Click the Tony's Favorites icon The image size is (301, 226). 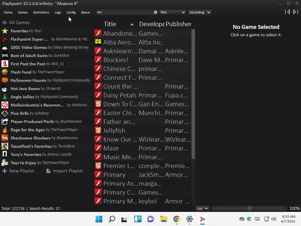[x=5, y=154]
